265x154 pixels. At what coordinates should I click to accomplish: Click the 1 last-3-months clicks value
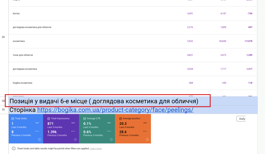point(12,124)
